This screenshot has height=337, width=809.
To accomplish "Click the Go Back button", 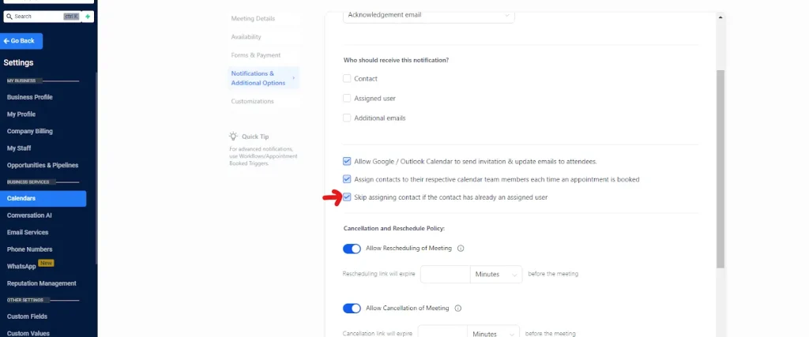I will tap(21, 41).
